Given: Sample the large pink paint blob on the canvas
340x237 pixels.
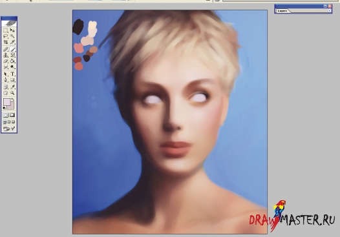Looking at the screenshot, I should click(78, 48).
